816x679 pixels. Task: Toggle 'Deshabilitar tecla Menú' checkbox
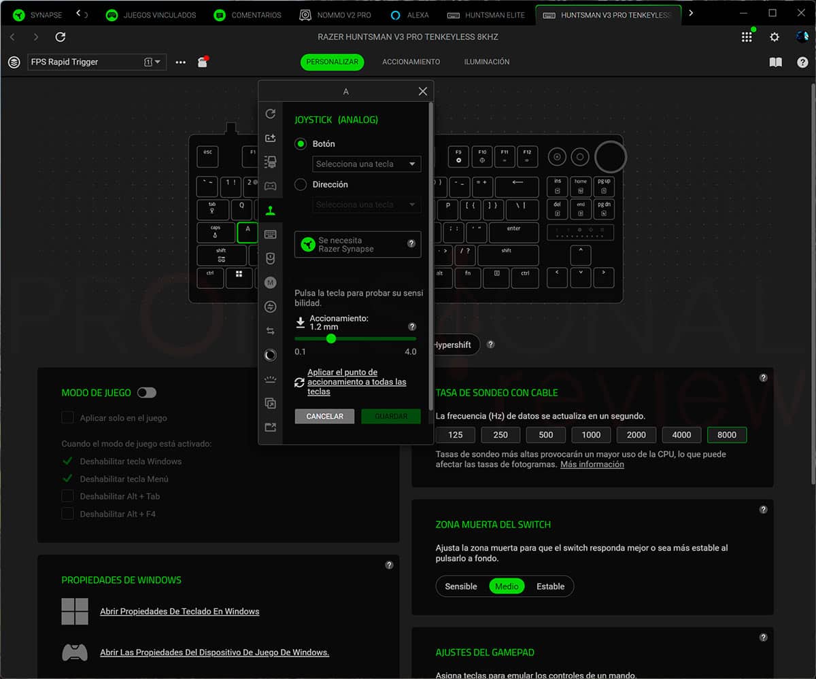(x=67, y=478)
